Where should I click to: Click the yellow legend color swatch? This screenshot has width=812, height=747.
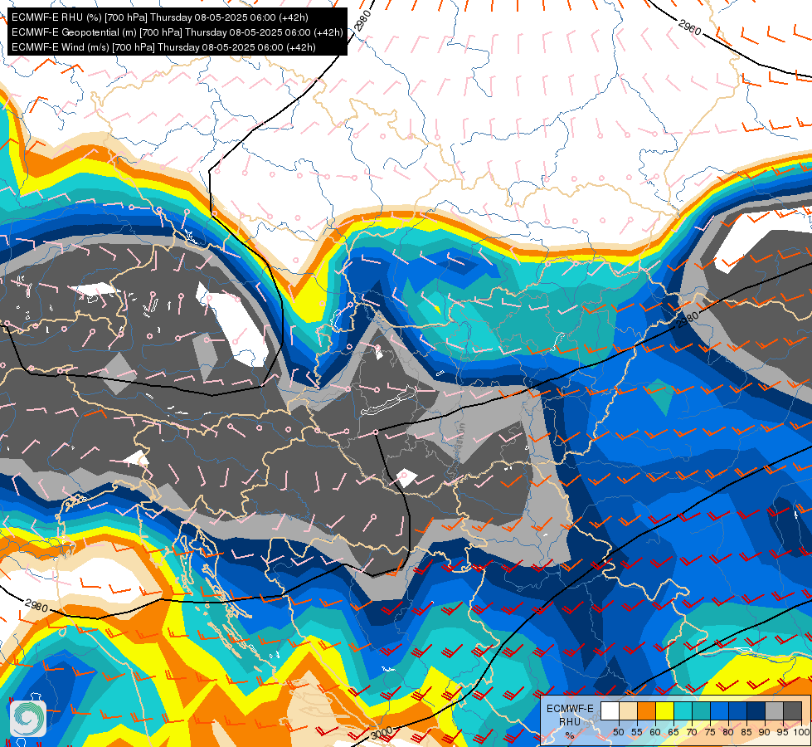point(664,710)
